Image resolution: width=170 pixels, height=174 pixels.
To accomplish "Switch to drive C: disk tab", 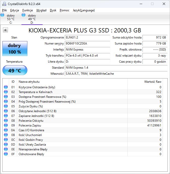I will [x=11, y=19].
